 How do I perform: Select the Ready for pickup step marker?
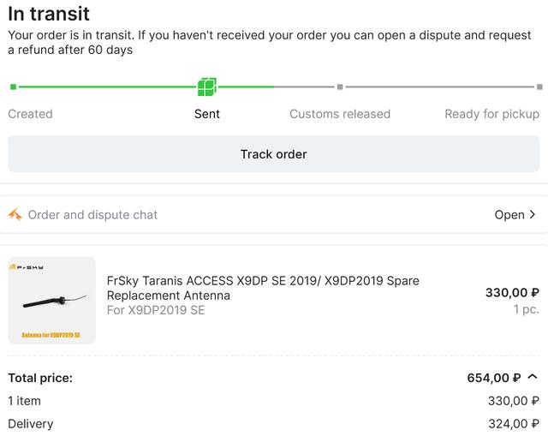539,87
